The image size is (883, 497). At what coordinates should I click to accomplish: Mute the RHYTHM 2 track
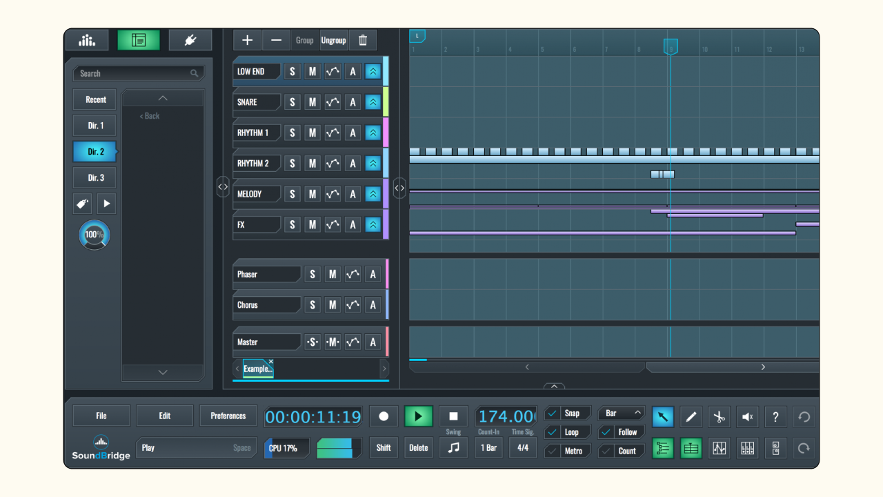[x=312, y=164]
